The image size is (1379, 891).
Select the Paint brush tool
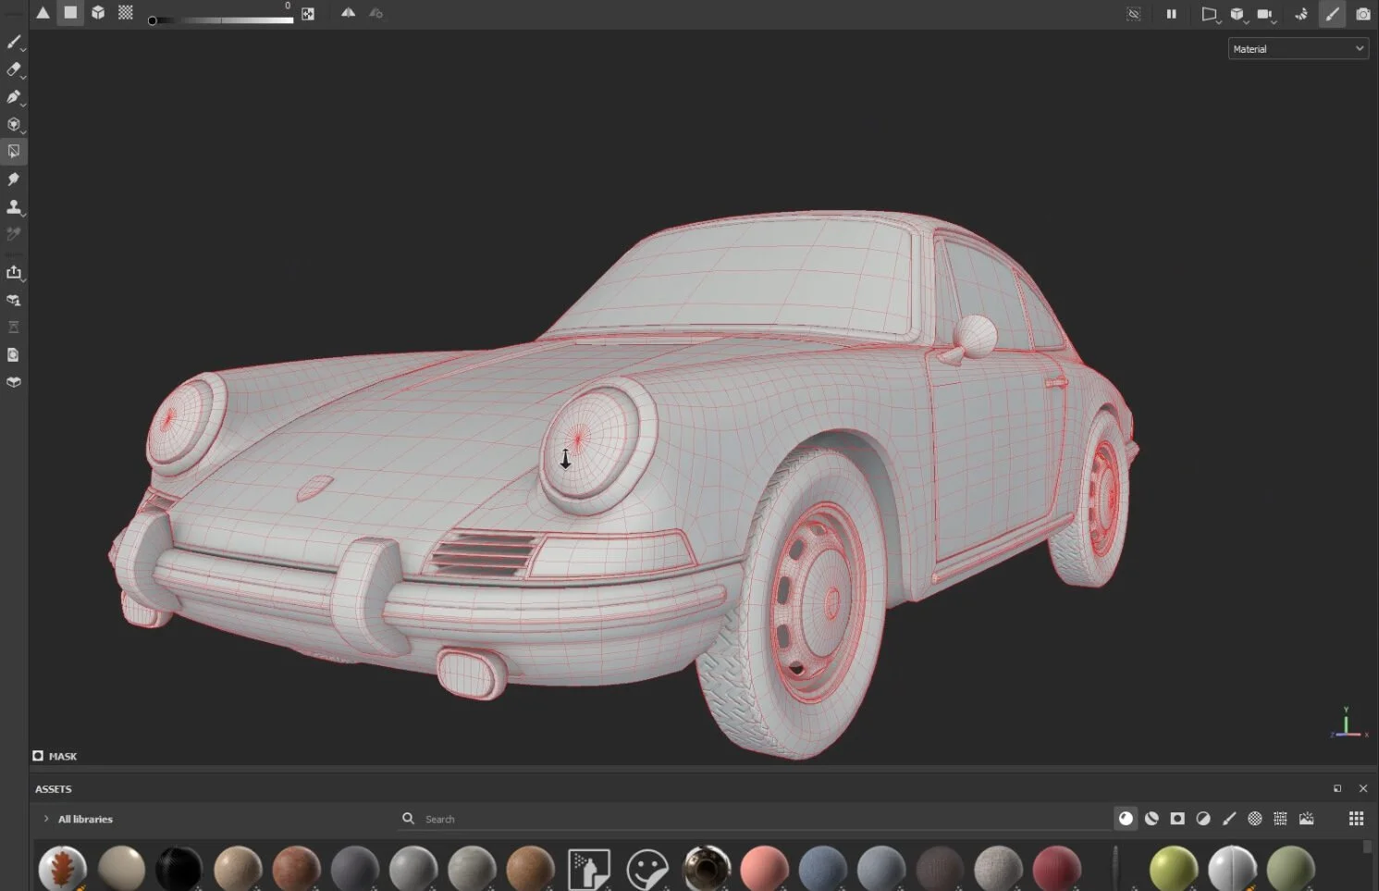point(14,42)
